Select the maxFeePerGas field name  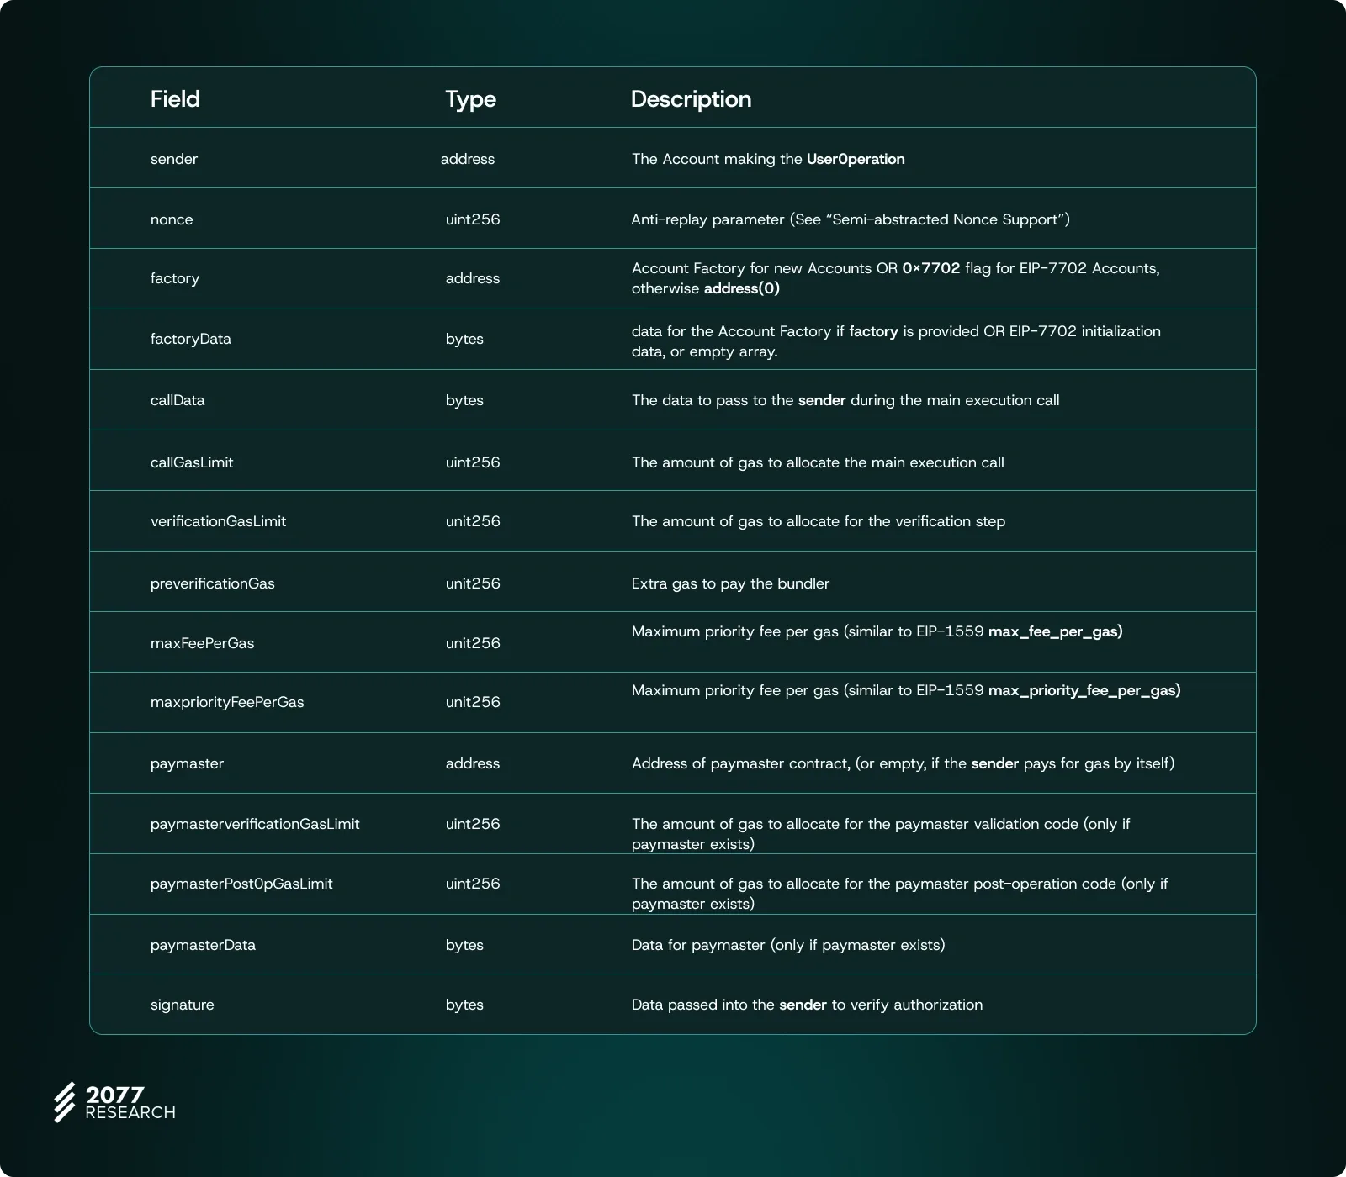202,643
